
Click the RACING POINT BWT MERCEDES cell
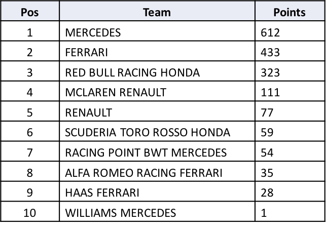tap(157, 151)
